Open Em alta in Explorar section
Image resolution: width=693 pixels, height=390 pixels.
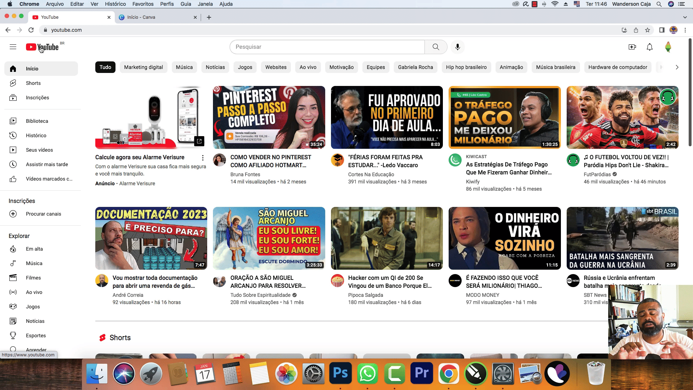(x=34, y=249)
